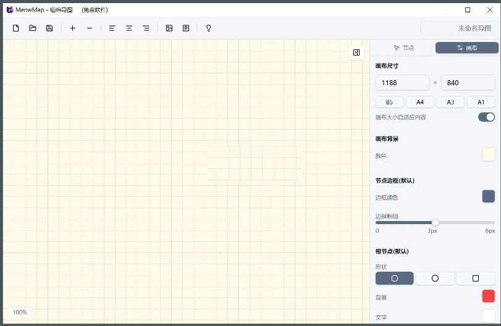Select the 画布 tab

click(467, 48)
